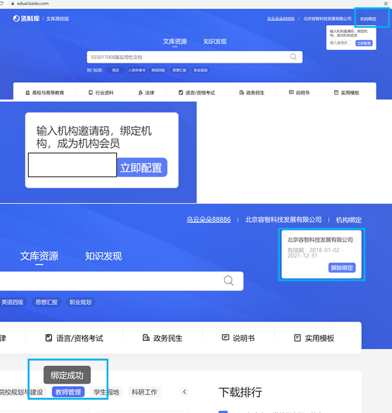392x413 pixels.
Task: Switch to the 科研工作 tab
Action: point(144,392)
